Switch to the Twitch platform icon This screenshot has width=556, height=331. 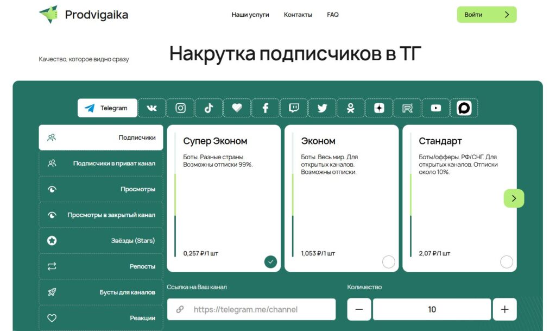[294, 108]
